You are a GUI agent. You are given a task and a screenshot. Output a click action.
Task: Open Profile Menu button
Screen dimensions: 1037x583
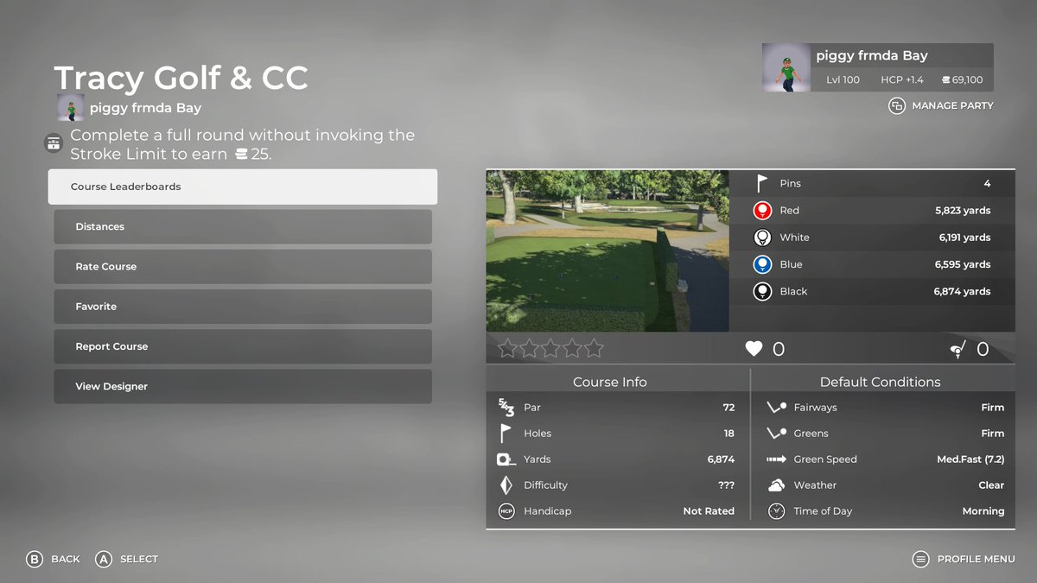pyautogui.click(x=964, y=559)
